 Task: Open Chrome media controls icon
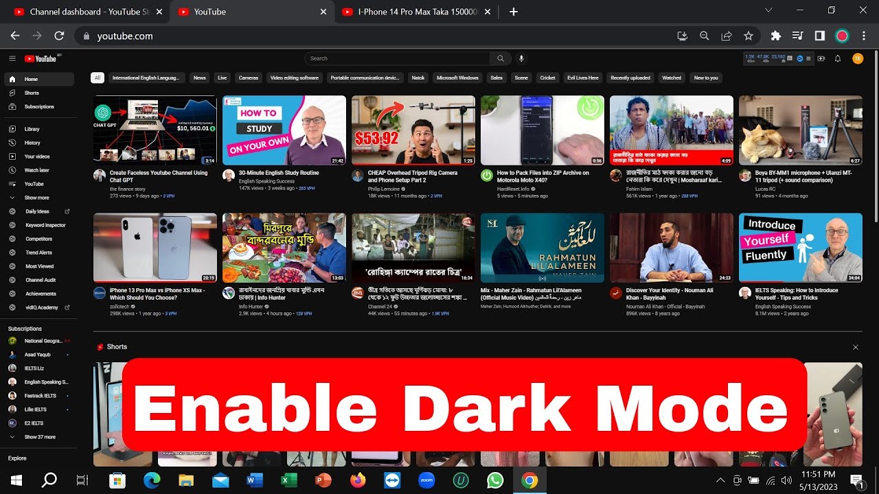click(797, 36)
